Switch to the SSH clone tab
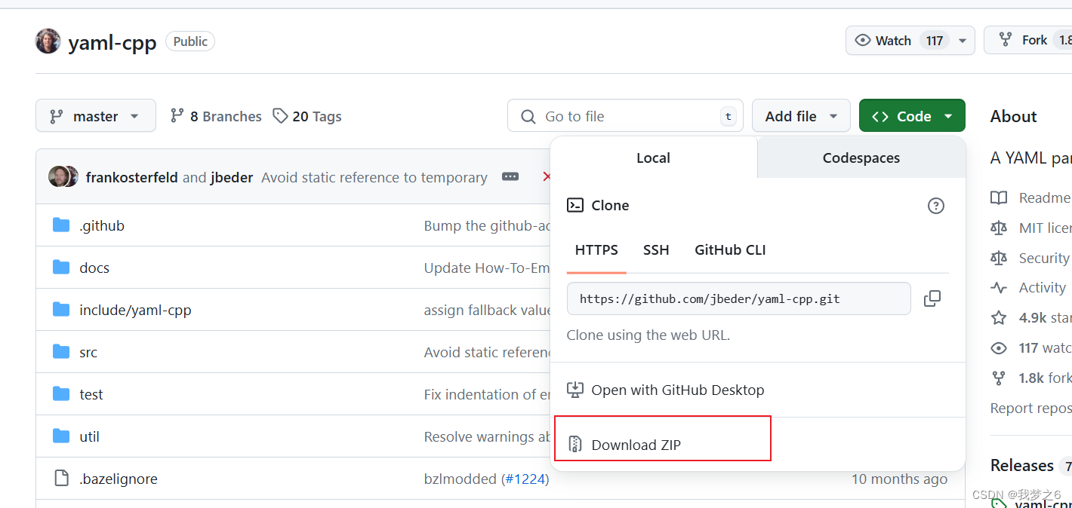 coord(656,249)
